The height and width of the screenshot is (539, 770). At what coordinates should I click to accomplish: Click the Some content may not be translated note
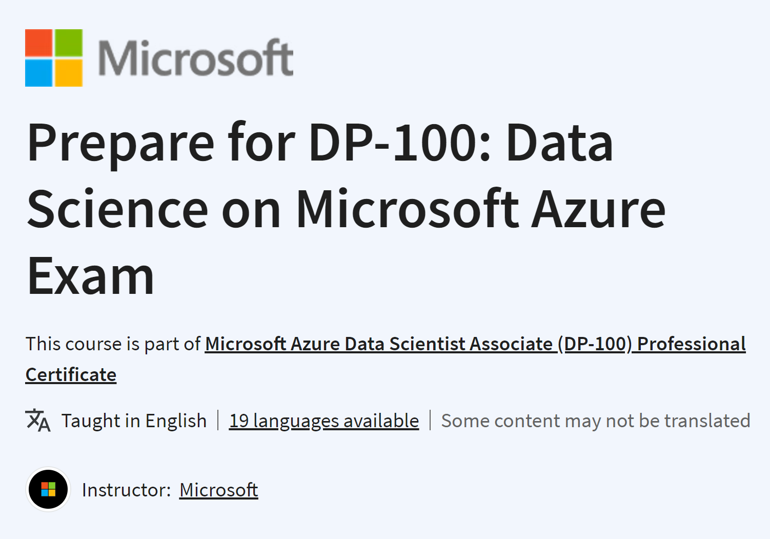tap(596, 421)
